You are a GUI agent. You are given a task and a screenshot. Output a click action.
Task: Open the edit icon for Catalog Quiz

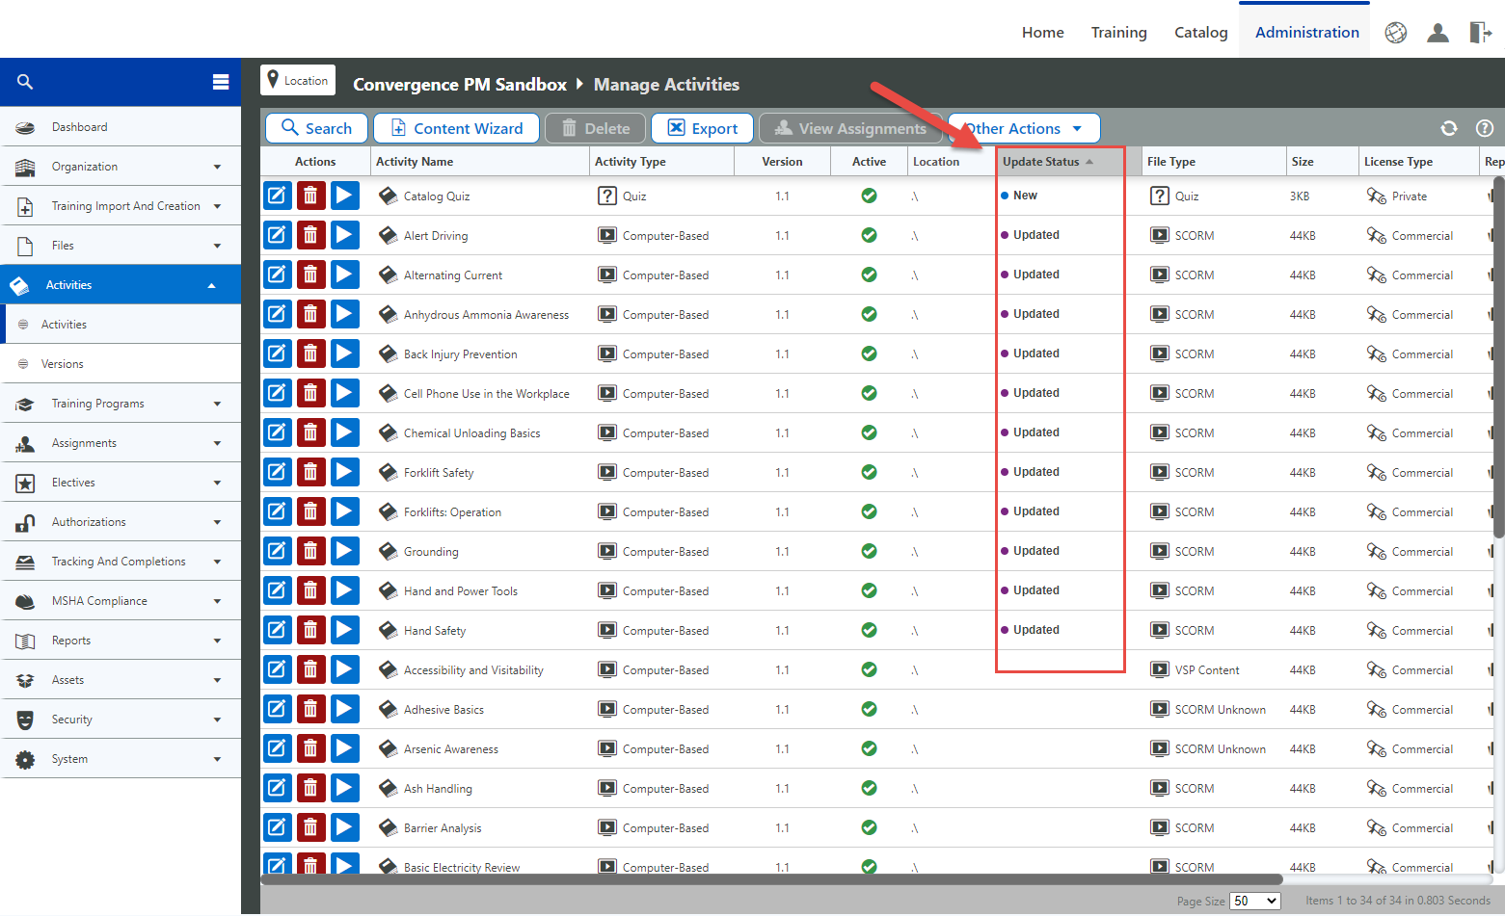[278, 196]
